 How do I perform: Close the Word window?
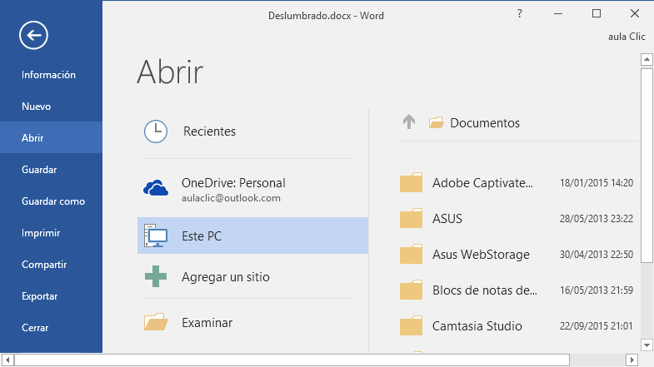pos(634,14)
